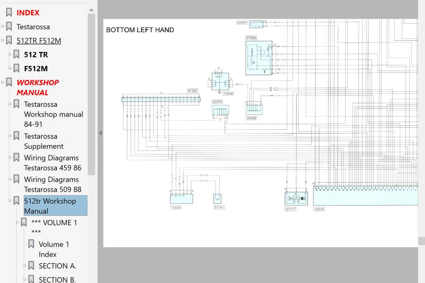Open the WORKSHOP MANUAL bookmark
425x283 pixels.
(x=38, y=87)
